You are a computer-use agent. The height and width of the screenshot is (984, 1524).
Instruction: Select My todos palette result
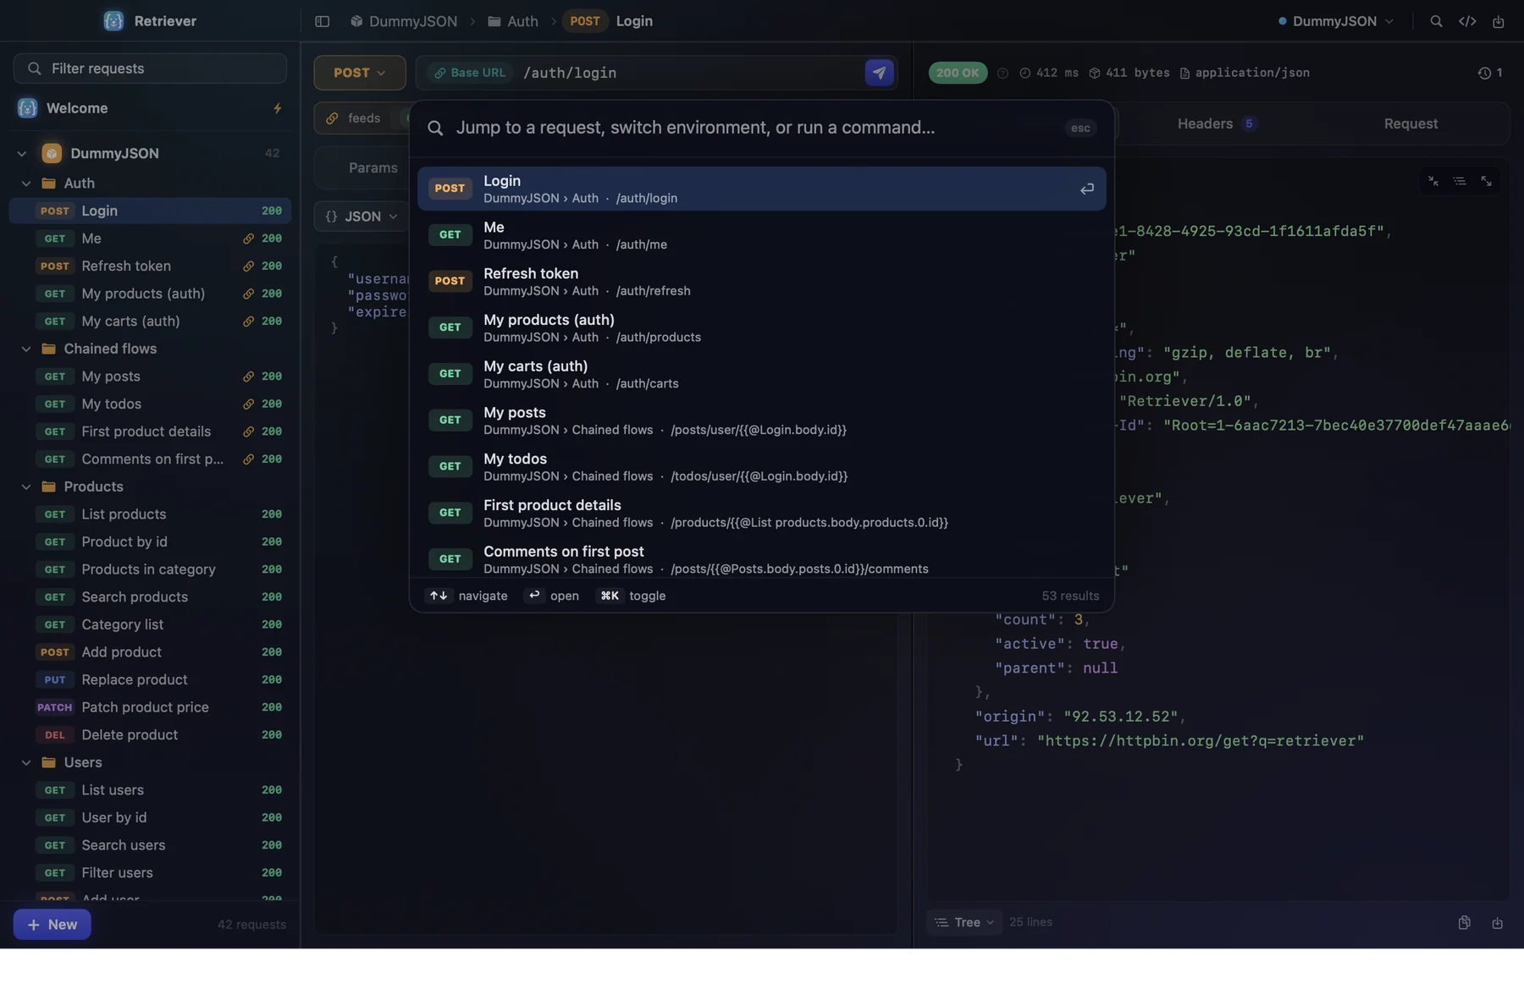point(761,466)
